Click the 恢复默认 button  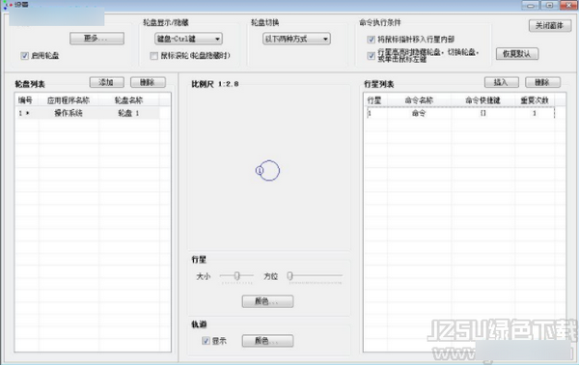point(517,54)
